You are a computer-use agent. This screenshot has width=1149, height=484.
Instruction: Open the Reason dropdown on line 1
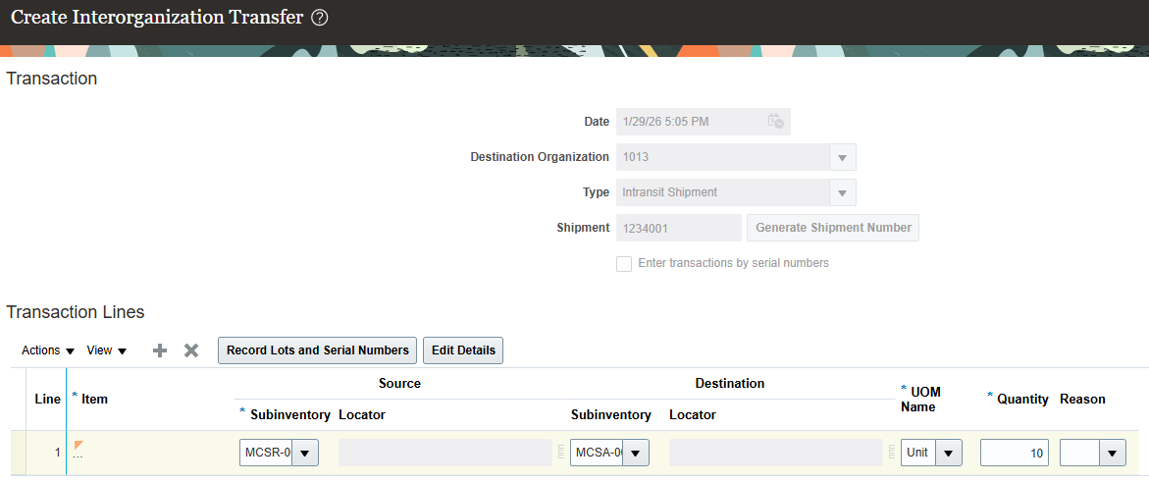pyautogui.click(x=1113, y=453)
